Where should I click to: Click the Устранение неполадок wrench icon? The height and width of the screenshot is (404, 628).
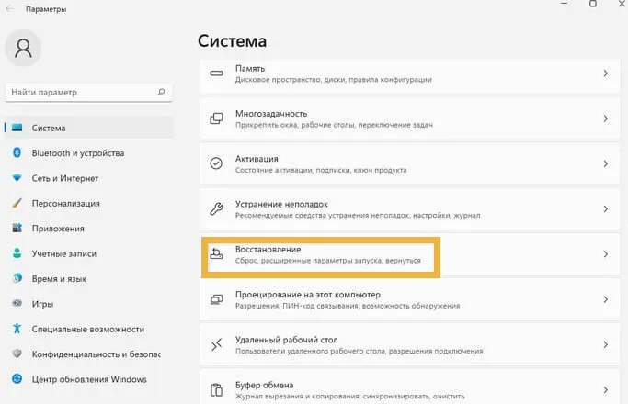pyautogui.click(x=216, y=208)
